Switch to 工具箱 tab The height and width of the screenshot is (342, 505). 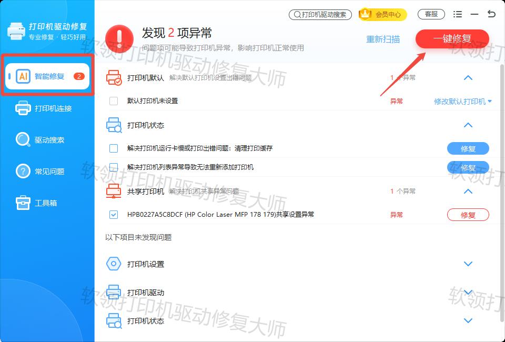47,203
